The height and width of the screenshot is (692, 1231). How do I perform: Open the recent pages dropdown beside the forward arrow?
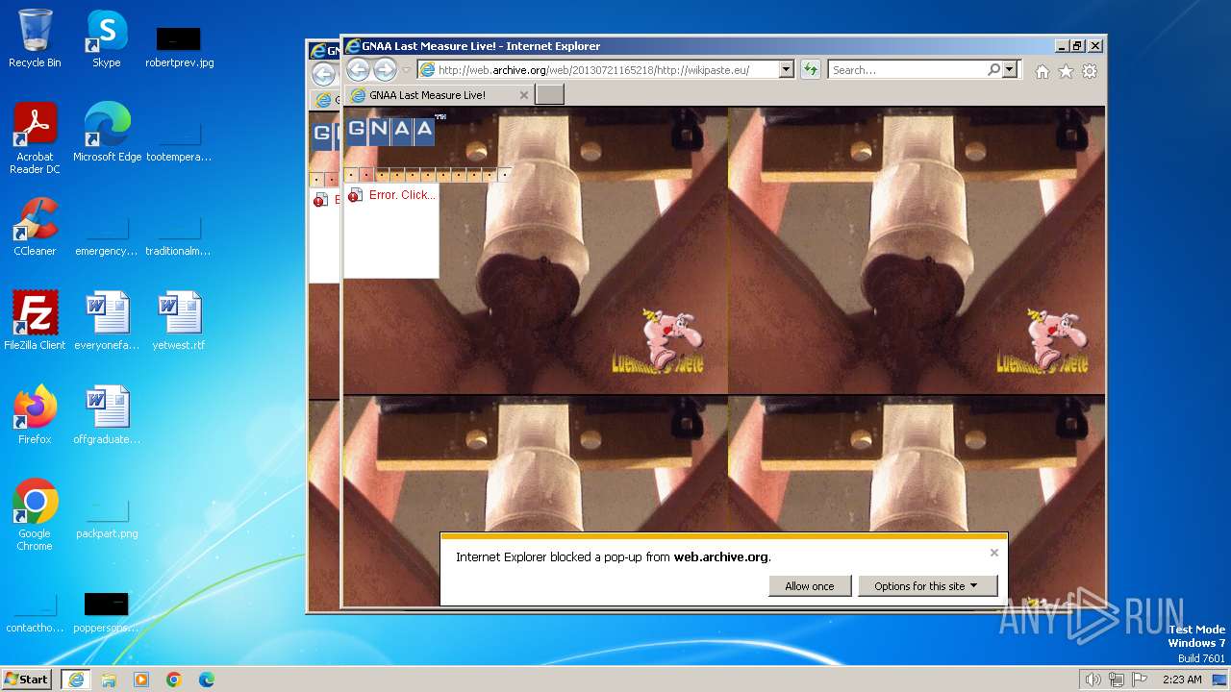tap(407, 70)
